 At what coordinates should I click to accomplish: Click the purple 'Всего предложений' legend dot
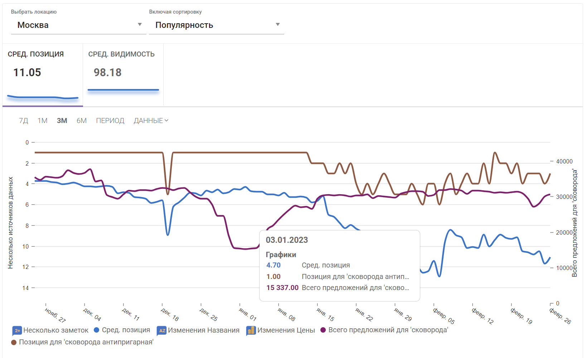click(323, 330)
